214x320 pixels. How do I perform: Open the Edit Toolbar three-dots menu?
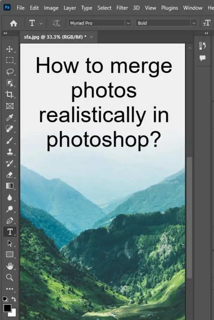9,289
